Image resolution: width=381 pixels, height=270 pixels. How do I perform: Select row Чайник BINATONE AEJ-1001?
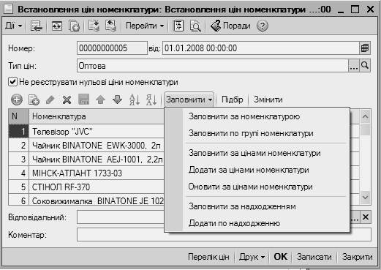pos(86,160)
